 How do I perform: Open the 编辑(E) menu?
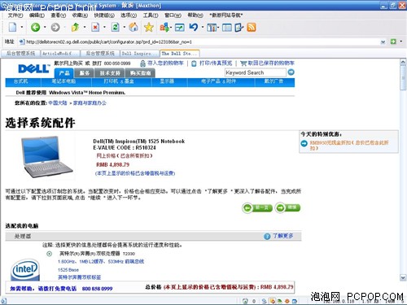[x=37, y=15]
